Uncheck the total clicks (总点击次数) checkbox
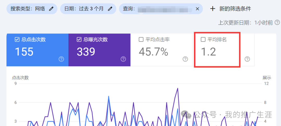The image size is (281, 126). [17, 39]
